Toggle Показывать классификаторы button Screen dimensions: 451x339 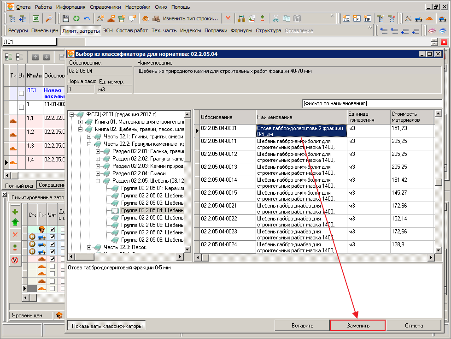point(107,326)
